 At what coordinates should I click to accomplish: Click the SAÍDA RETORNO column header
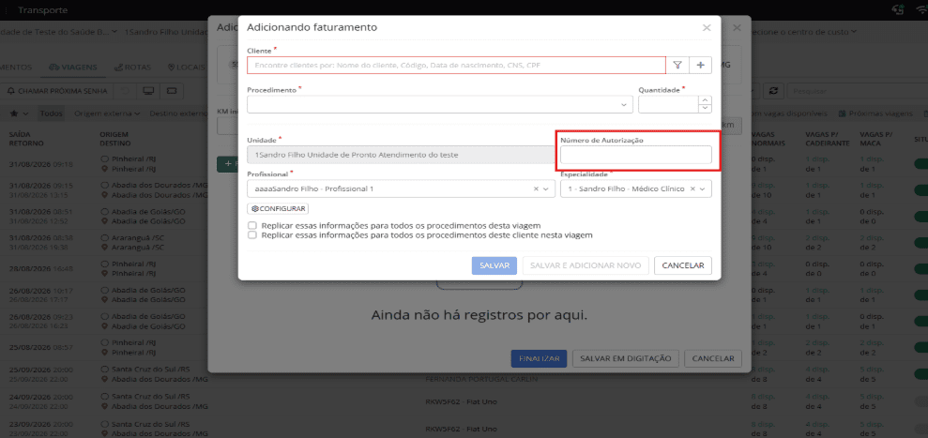click(26, 139)
